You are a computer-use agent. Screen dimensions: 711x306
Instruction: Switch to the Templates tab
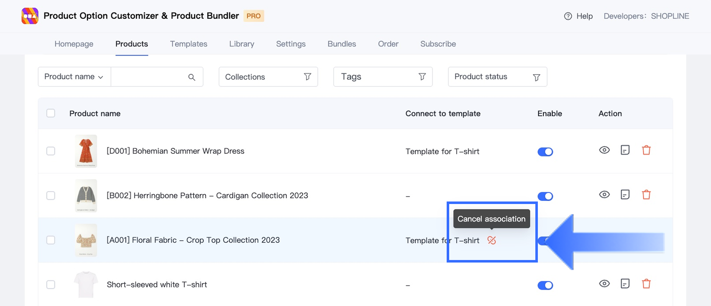coord(189,44)
